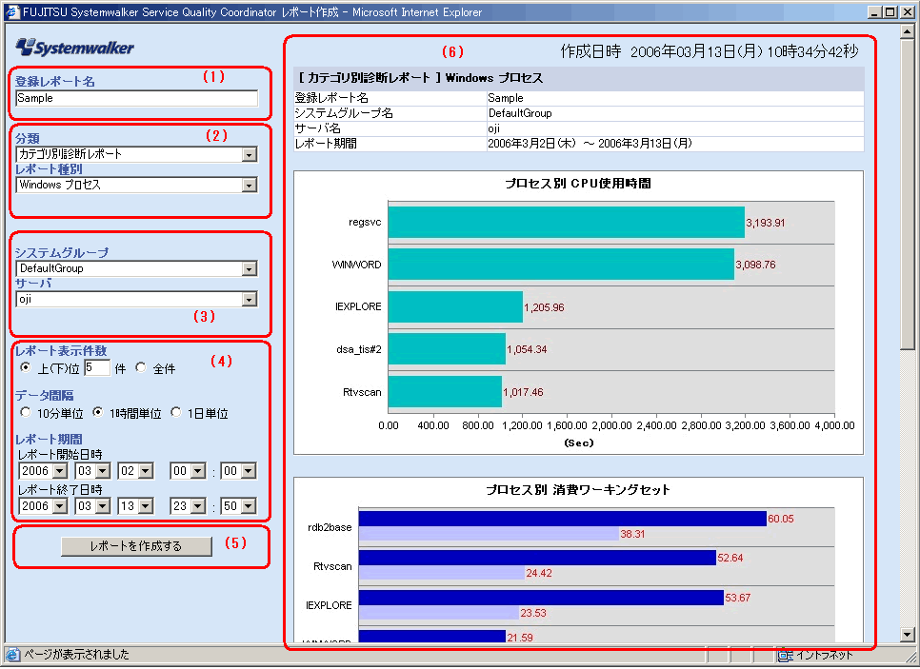The image size is (920, 669).
Task: Click the browser scrollbar down arrow
Action: (908, 635)
